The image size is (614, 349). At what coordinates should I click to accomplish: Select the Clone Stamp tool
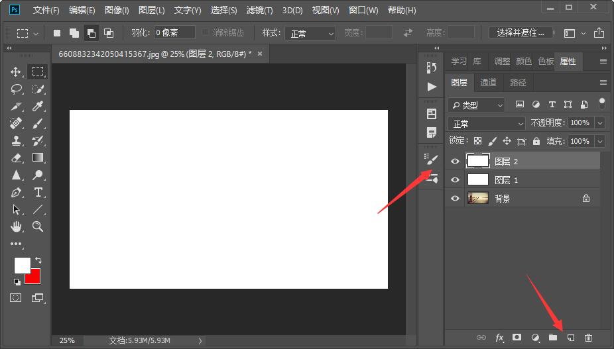(16, 140)
